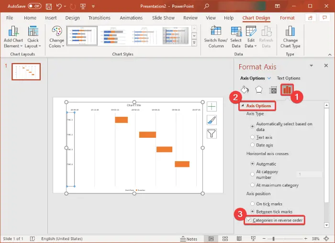Adjust the zoom slider handle
The width and height of the screenshot is (335, 243).
pos(273,239)
